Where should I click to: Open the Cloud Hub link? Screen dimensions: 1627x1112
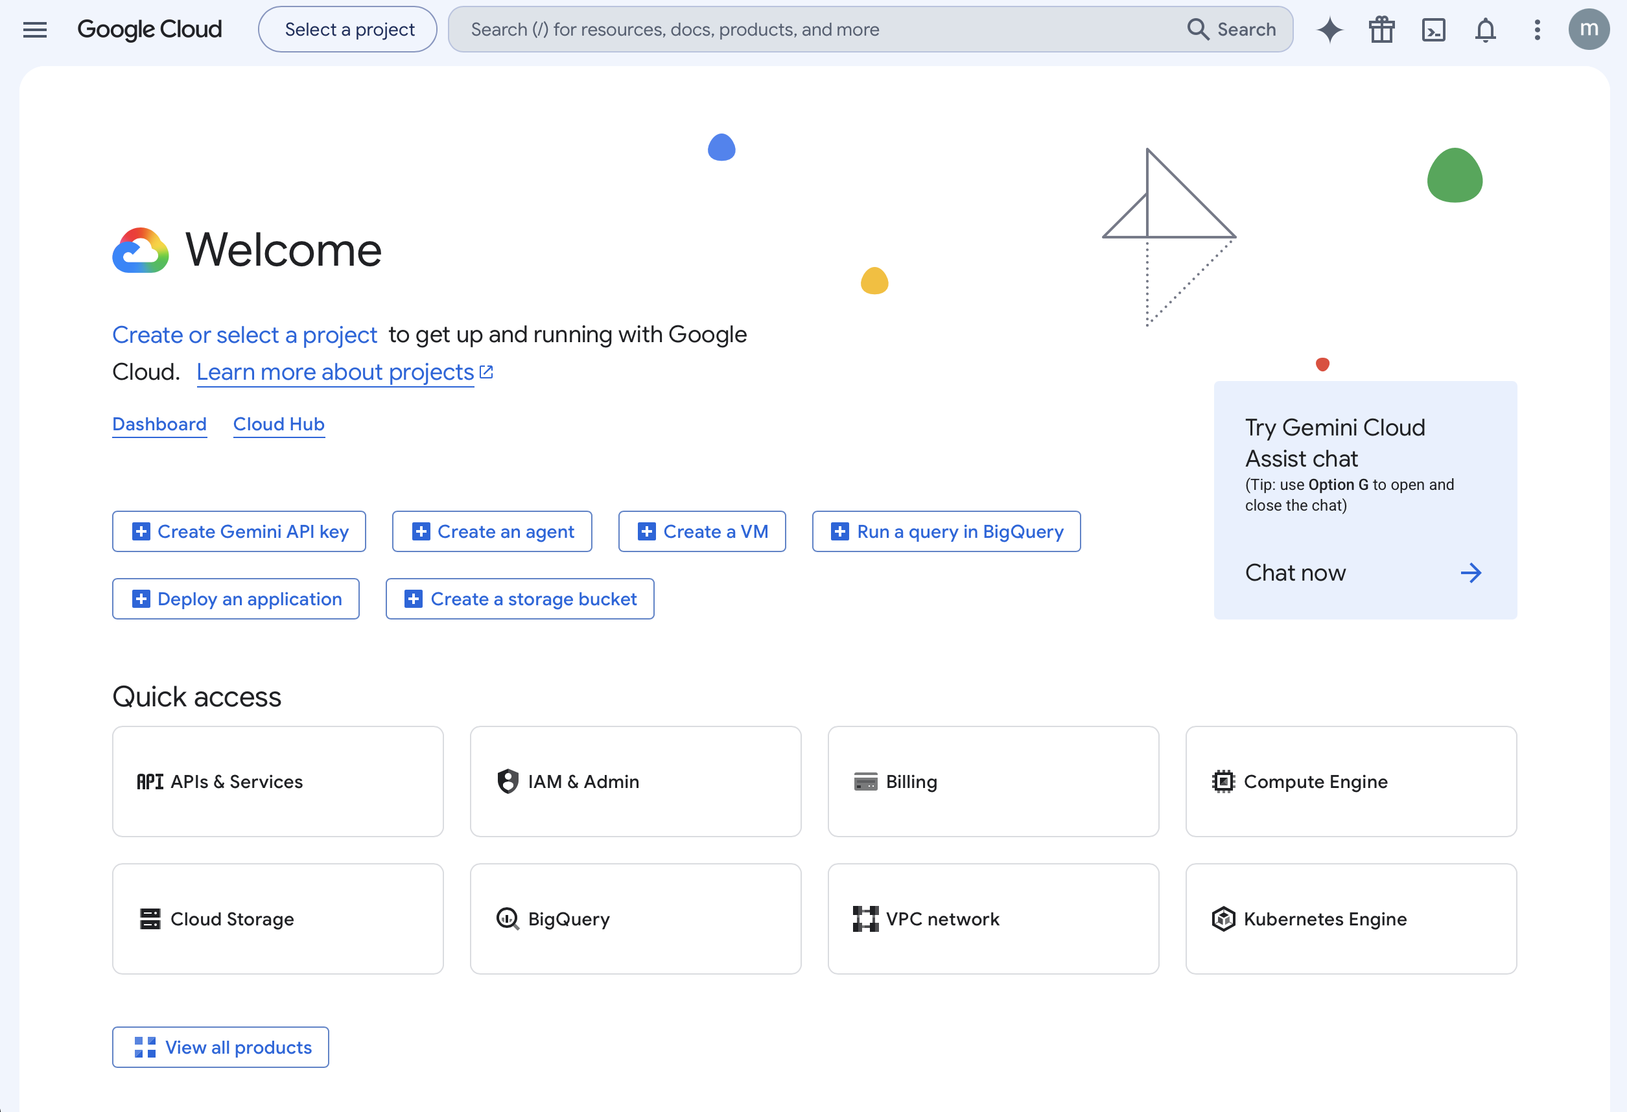click(279, 424)
